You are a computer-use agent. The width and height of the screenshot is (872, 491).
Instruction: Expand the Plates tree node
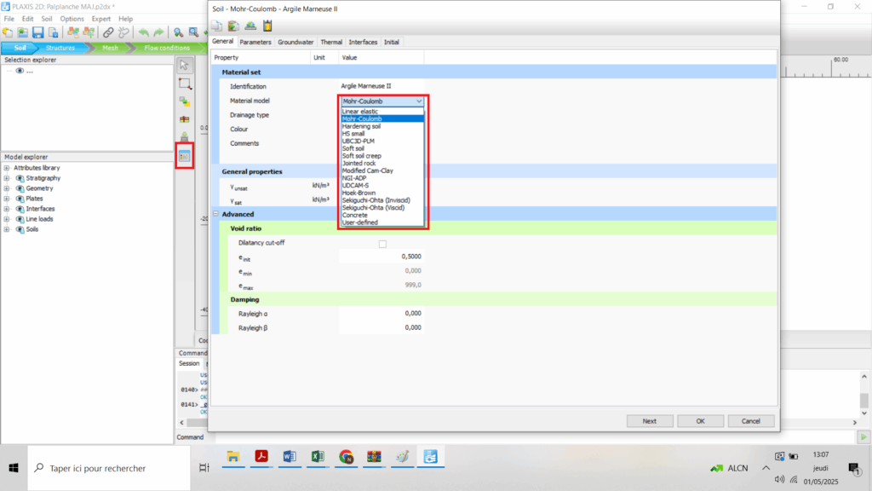point(7,199)
